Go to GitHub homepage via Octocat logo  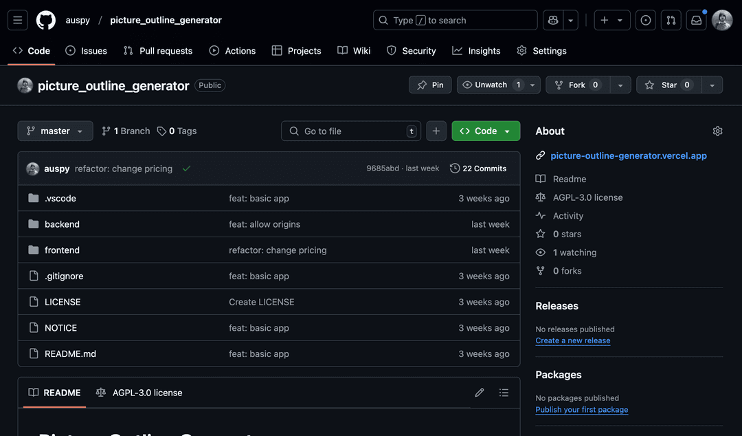pyautogui.click(x=46, y=21)
